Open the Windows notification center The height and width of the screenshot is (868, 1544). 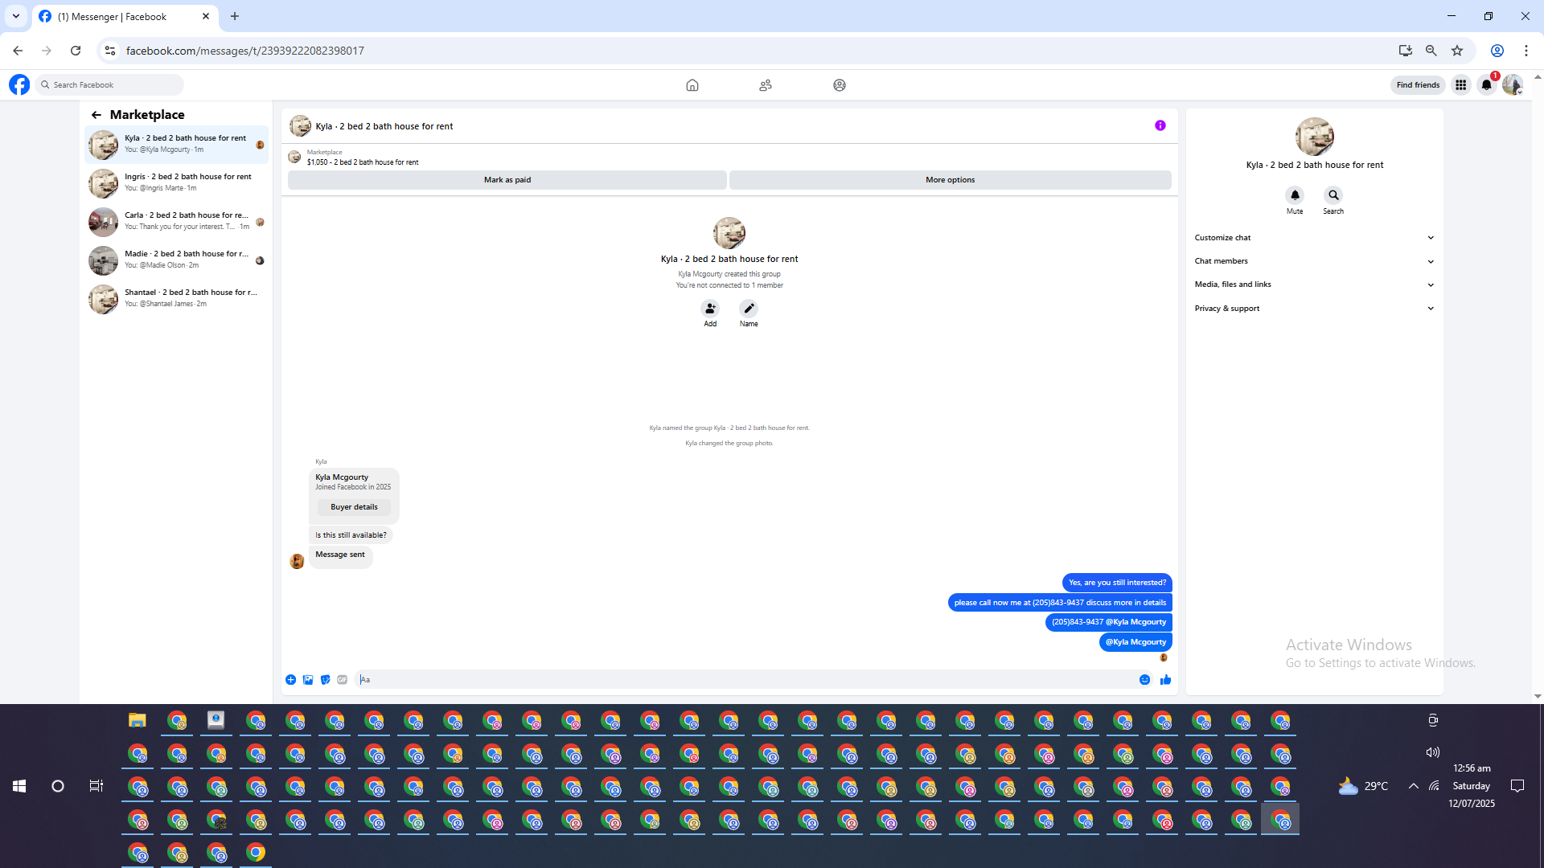point(1517,786)
